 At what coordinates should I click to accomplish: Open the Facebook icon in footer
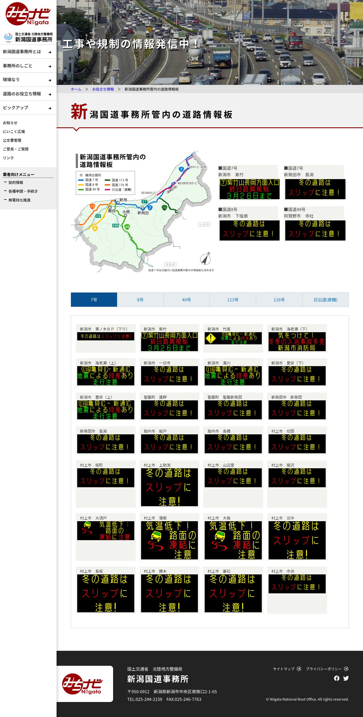pos(337,678)
